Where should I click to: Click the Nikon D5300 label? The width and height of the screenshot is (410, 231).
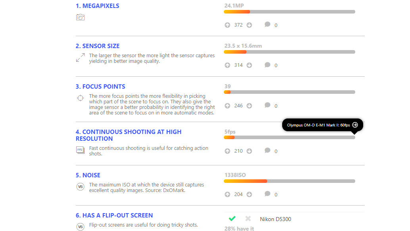(275, 219)
